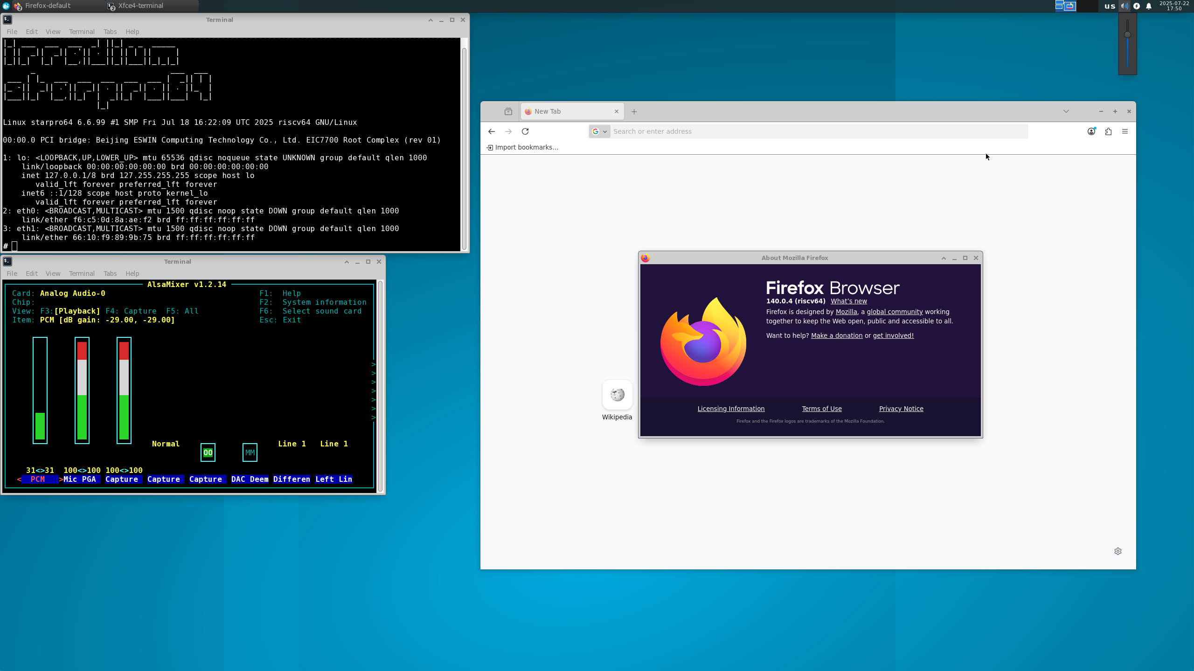Toggle the volume speaker icon in panel
This screenshot has height=671, width=1194.
(1125, 6)
